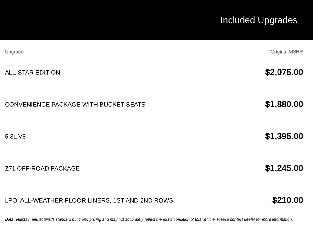Click 'exact condition' in the disclaimer text
The height and width of the screenshot is (234, 313).
pos(176,219)
